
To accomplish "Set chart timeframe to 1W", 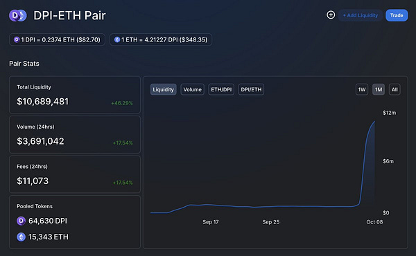I will tap(362, 89).
